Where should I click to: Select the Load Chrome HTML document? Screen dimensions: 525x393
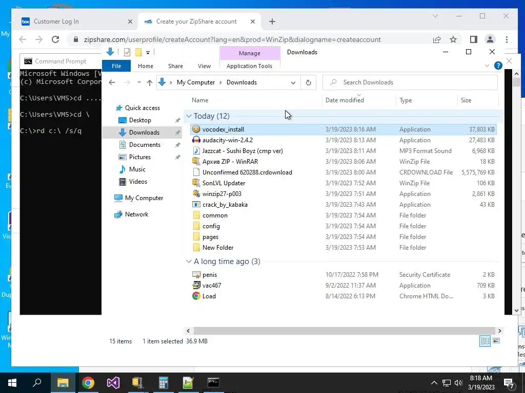point(209,296)
